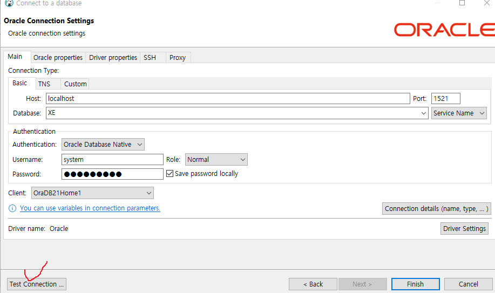This screenshot has height=293, width=495.
Task: Expand the Authentication method dropdown
Action: 103,144
